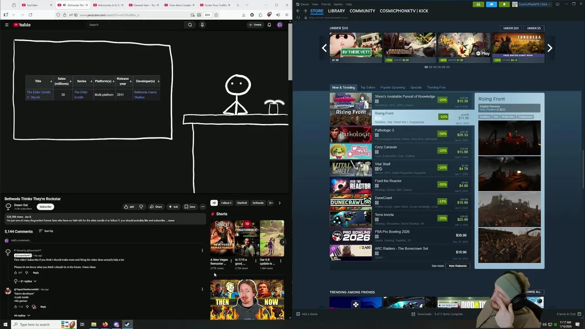
Task: Click Steam friends green header button
Action: tap(478, 4)
